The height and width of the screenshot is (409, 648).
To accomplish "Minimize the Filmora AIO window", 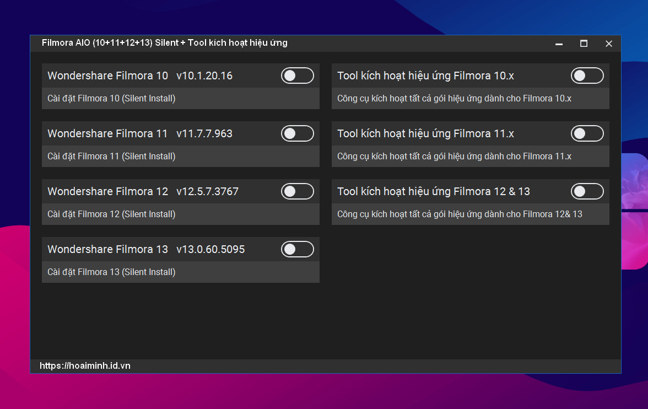I will click(559, 44).
